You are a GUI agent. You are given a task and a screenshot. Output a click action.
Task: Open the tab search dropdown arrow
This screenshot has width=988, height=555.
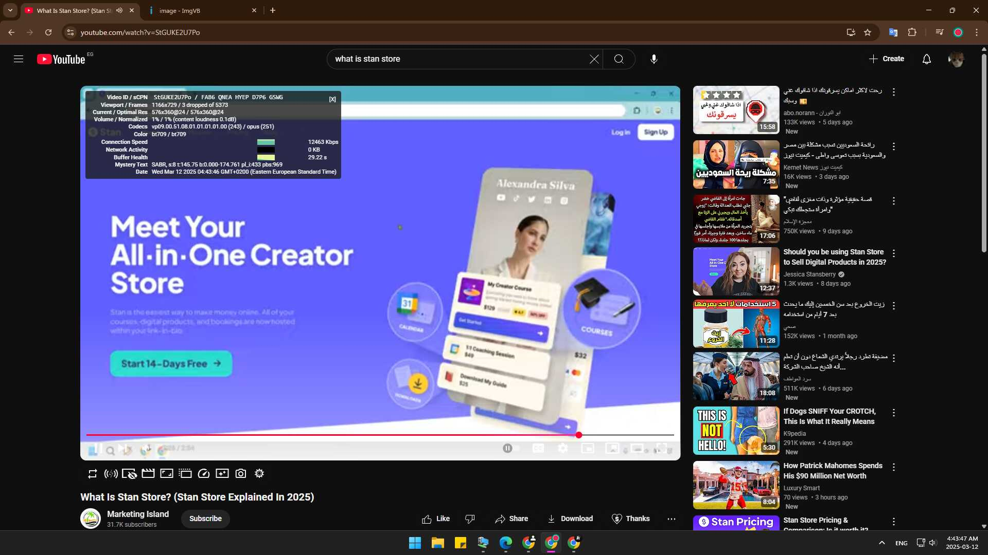[10, 10]
